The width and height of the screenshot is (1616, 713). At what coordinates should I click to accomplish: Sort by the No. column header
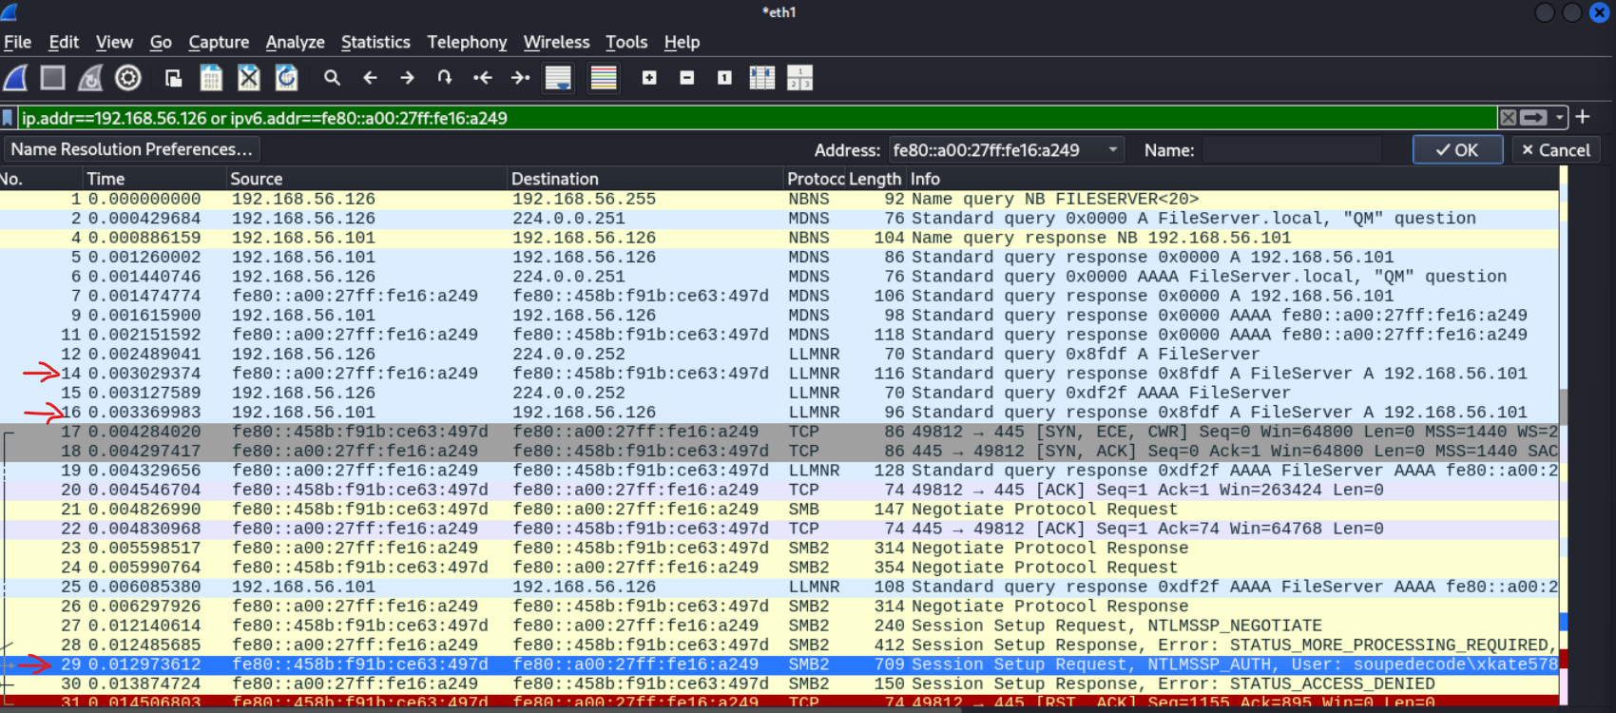tap(41, 179)
